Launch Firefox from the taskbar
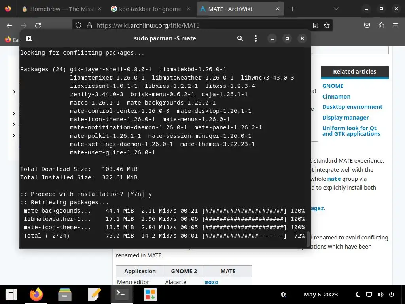The image size is (405, 304). point(36,294)
